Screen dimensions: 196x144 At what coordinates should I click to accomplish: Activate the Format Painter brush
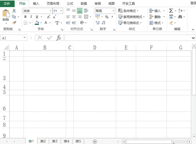[14, 23]
